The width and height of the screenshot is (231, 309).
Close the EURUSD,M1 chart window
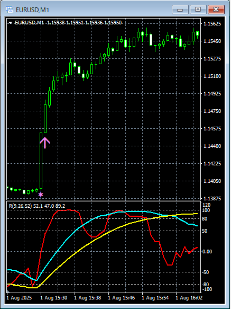point(216,10)
